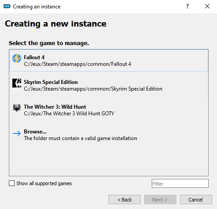Open Browse... to pick a game folder
The image size is (217, 209).
point(108,135)
